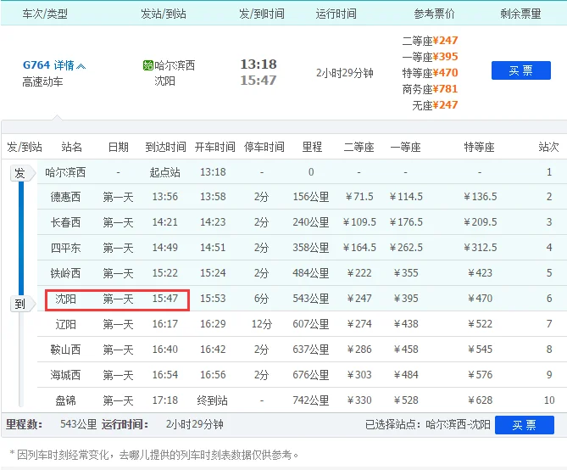Click the 已选择站点: 哈尔滨西-沈阳 text

(428, 424)
